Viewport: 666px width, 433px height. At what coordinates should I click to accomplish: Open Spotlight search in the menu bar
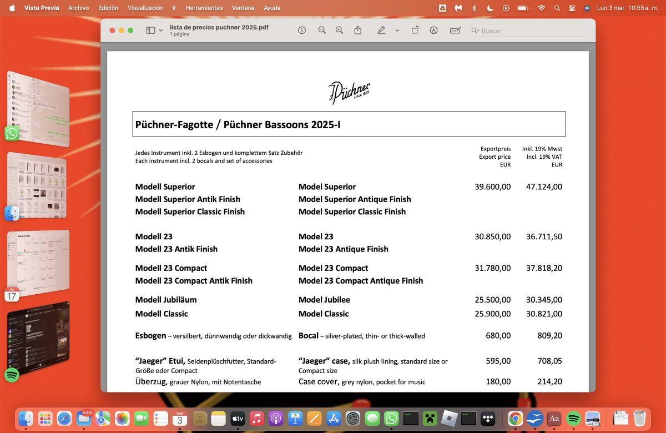557,8
